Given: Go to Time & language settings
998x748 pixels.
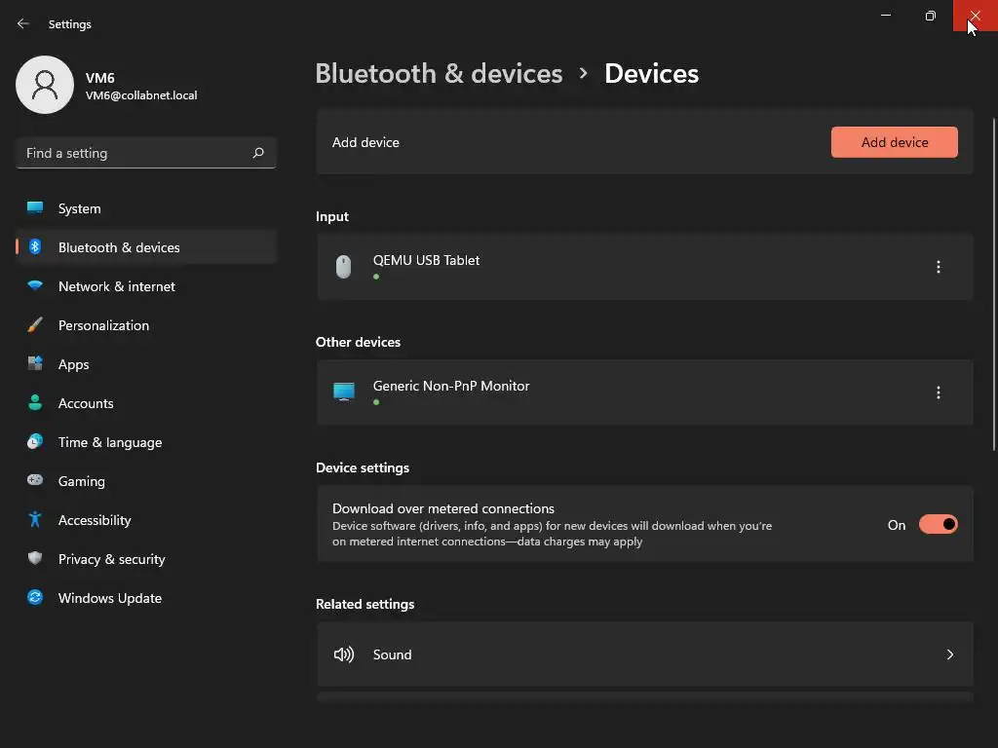Looking at the screenshot, I should pyautogui.click(x=109, y=442).
